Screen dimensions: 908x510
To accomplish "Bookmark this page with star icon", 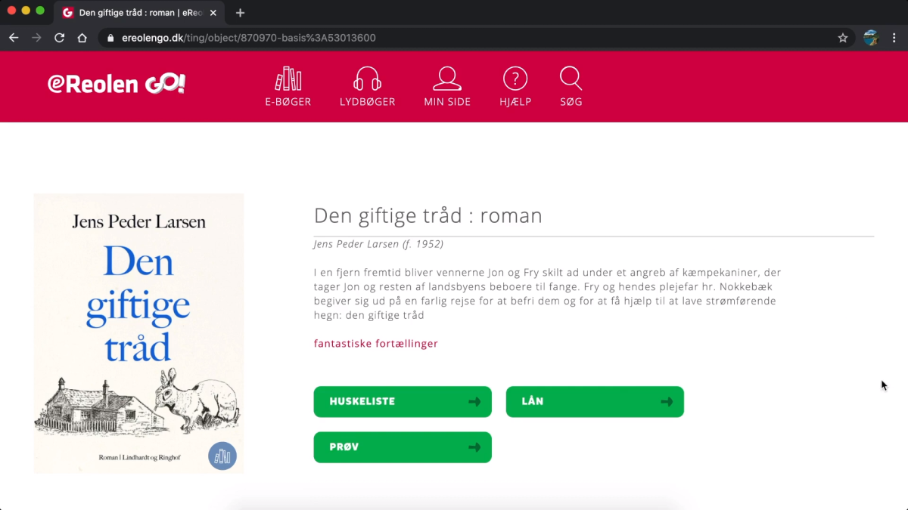I will (843, 38).
